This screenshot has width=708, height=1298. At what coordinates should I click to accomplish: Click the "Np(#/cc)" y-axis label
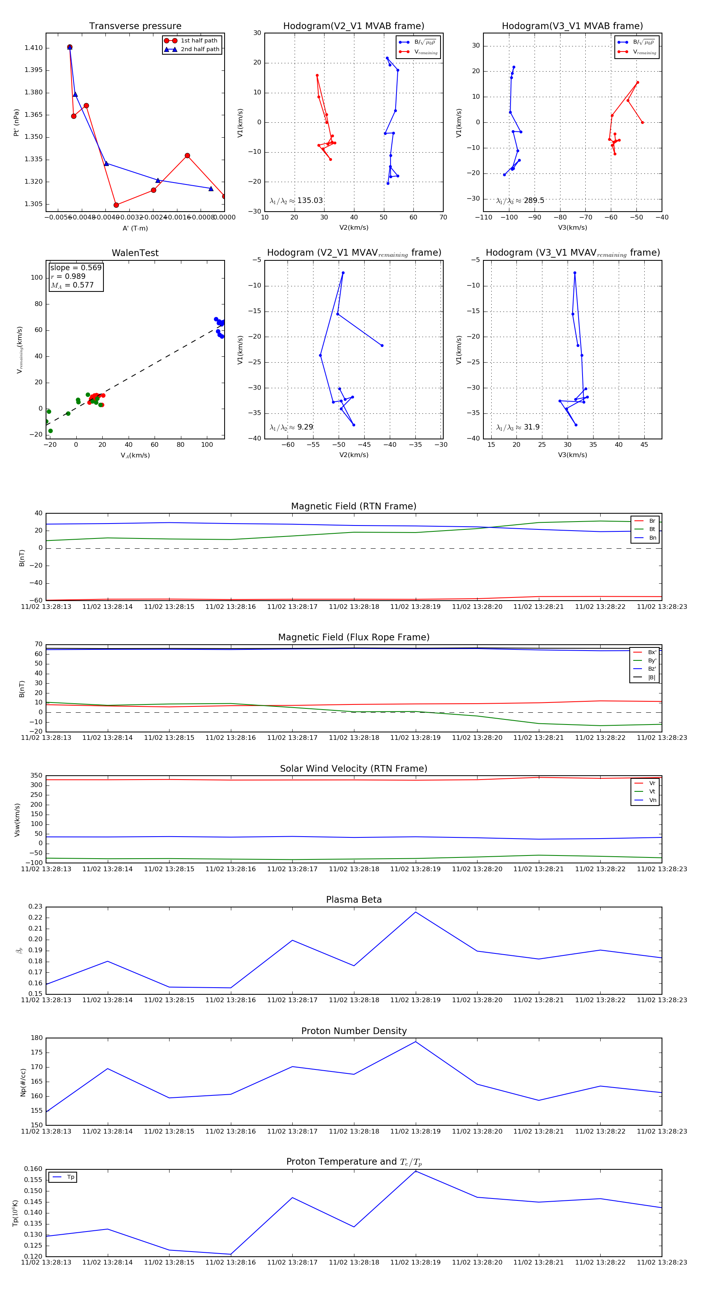point(23,1082)
